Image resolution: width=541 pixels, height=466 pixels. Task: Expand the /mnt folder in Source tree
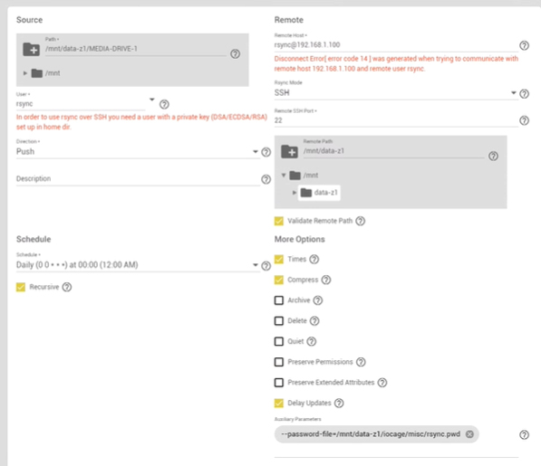pos(25,73)
